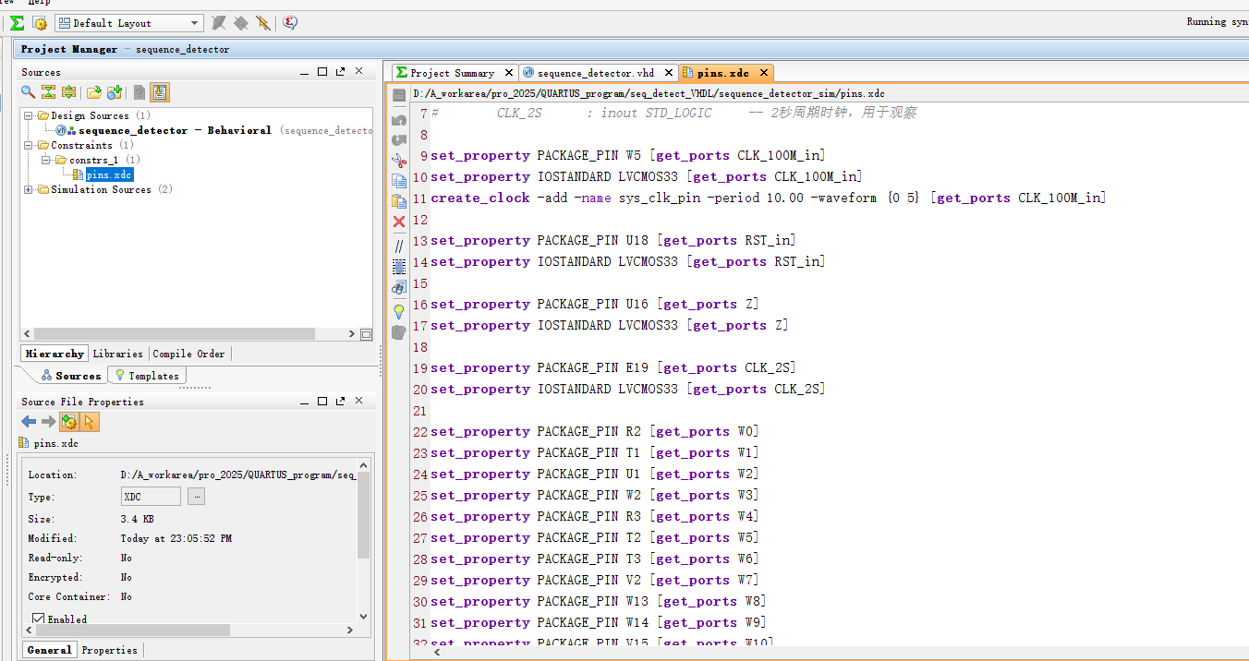Click the bottom gray icon in editor sidebar
Image resolution: width=1249 pixels, height=661 pixels.
pos(399,332)
